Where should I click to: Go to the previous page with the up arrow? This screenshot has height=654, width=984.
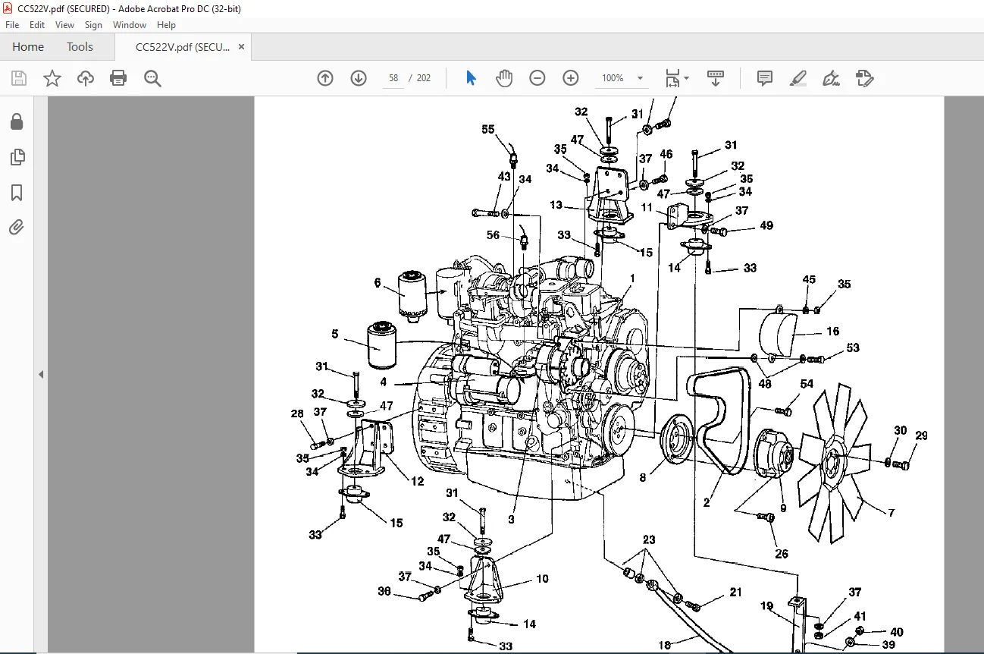click(325, 78)
